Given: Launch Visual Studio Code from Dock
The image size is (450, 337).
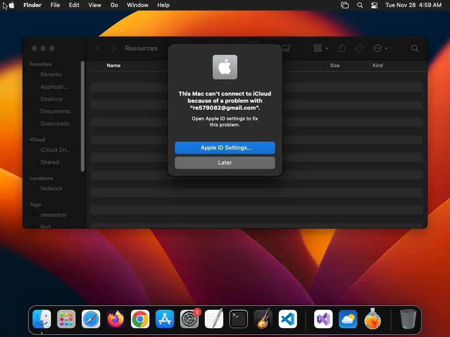Looking at the screenshot, I should (x=288, y=319).
